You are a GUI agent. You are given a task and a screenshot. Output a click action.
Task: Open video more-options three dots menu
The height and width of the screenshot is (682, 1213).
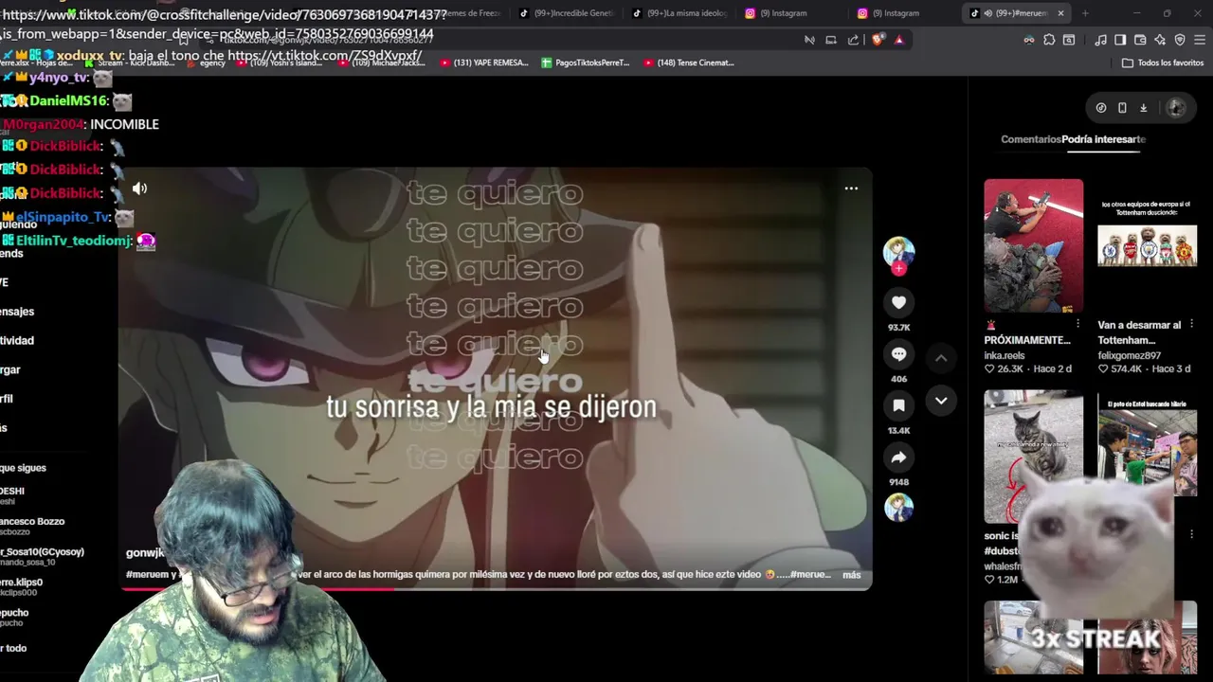(x=851, y=188)
